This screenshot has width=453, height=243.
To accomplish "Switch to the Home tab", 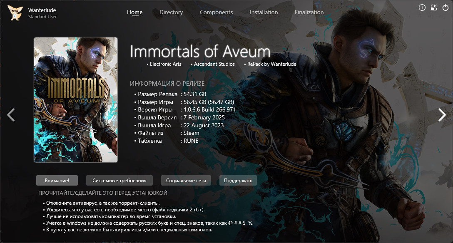I will [134, 12].
